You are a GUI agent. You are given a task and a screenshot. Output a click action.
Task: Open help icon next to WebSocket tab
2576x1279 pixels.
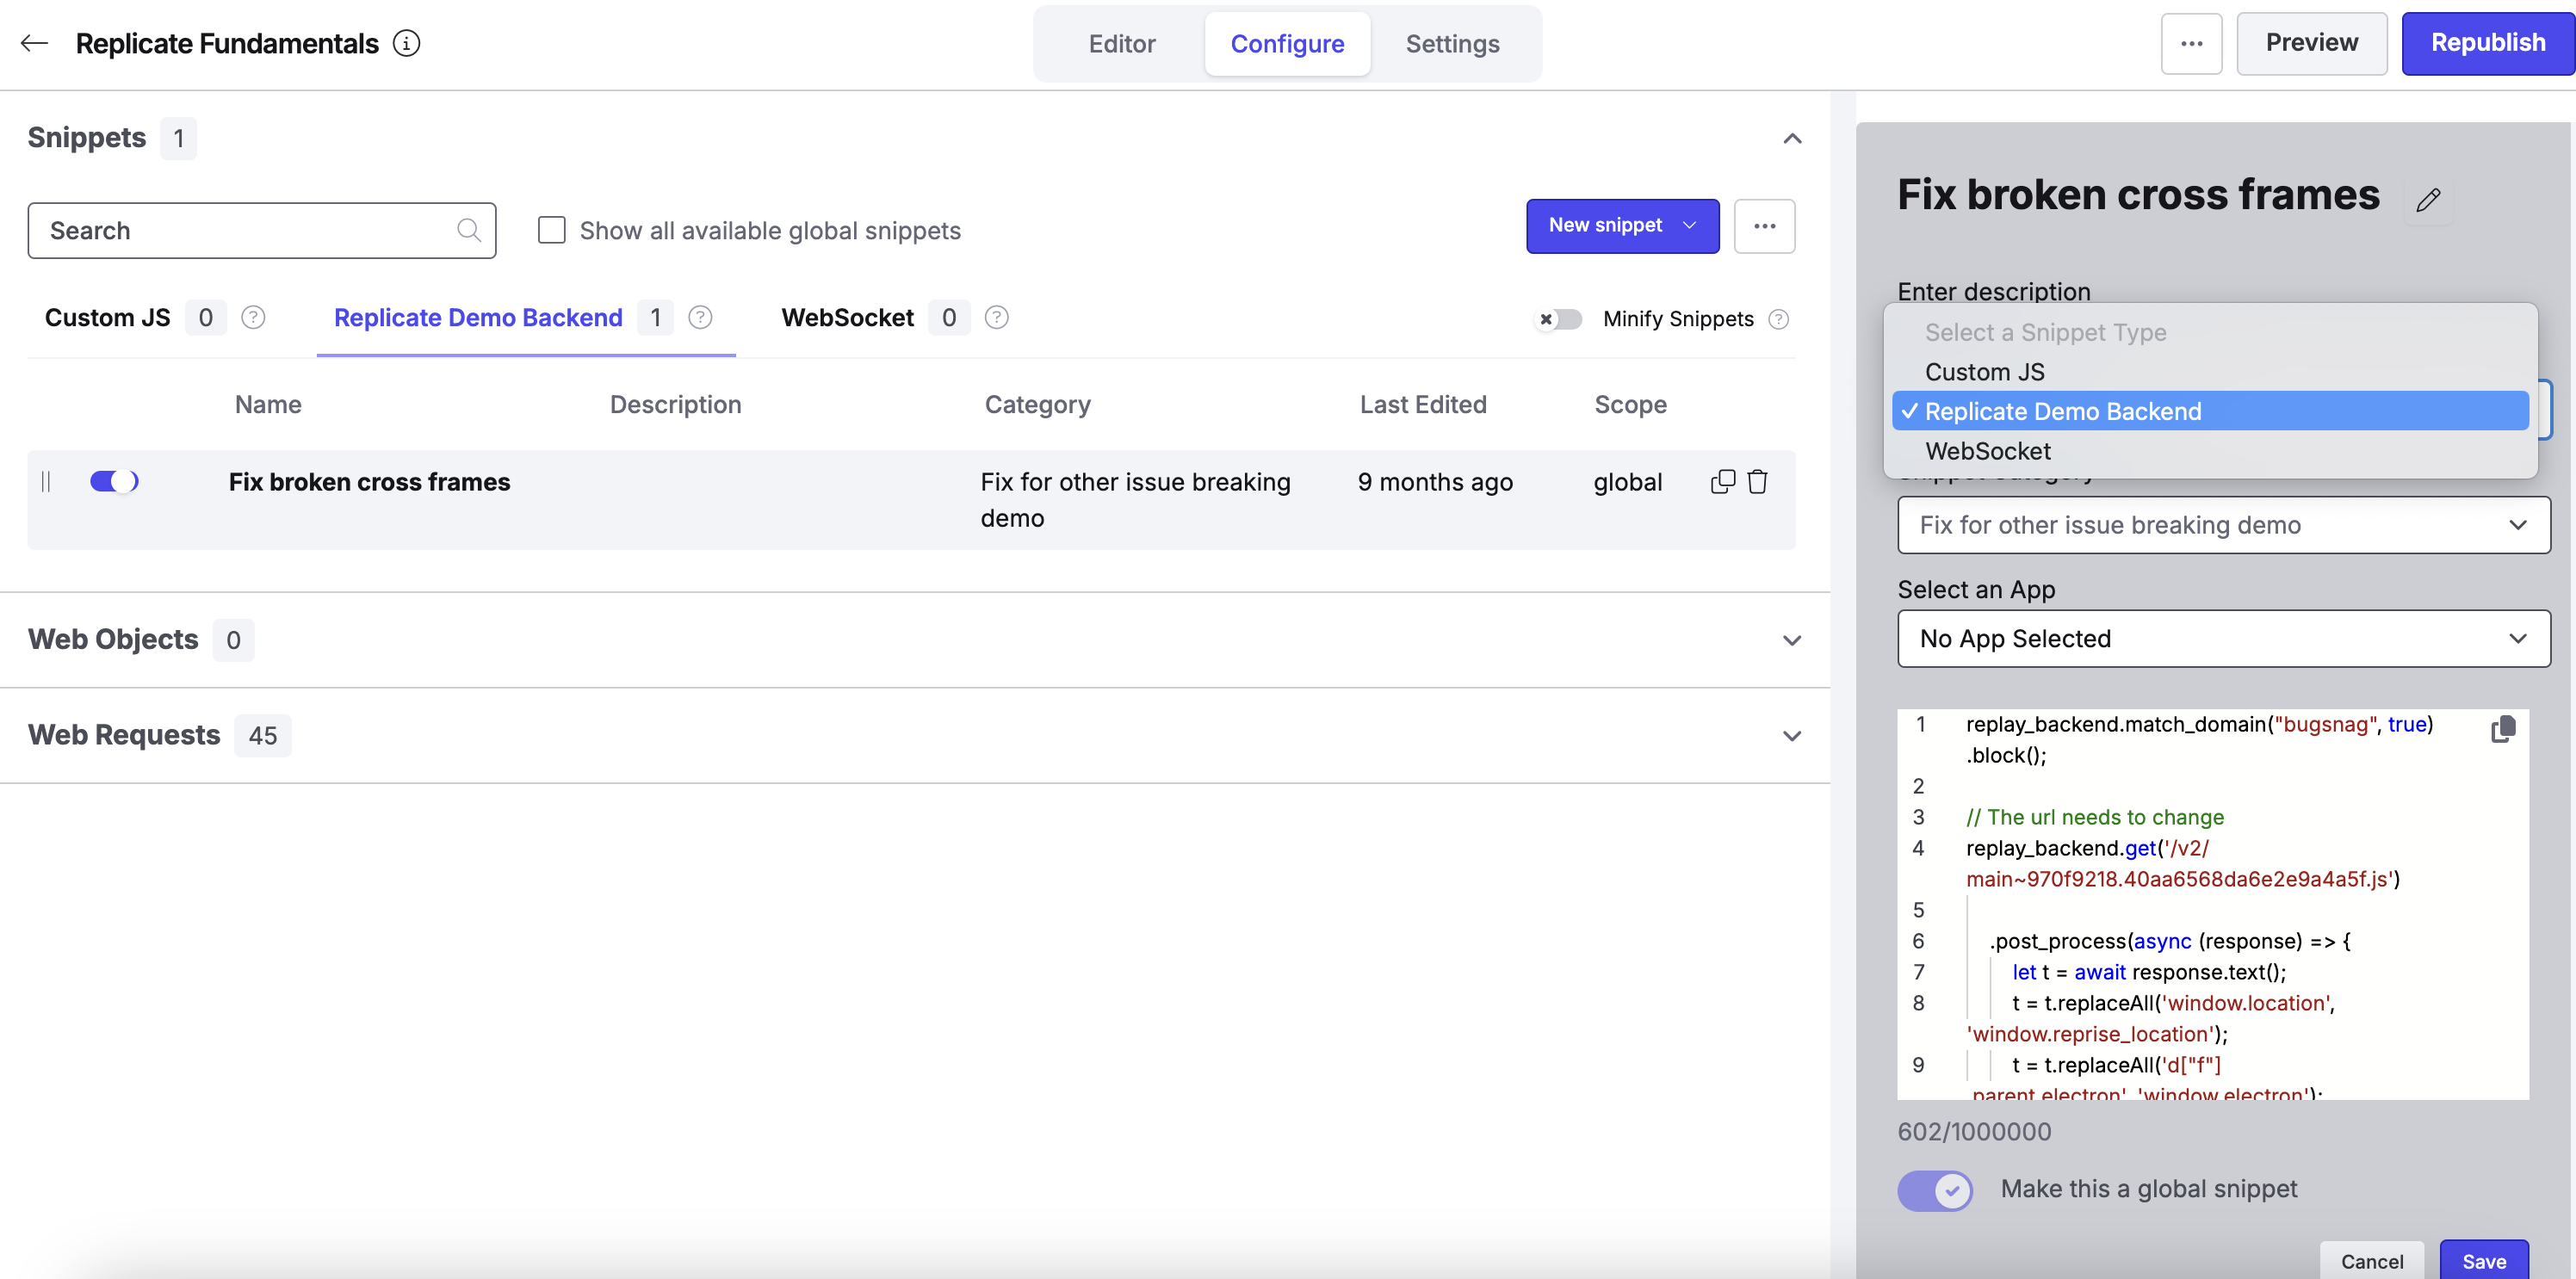(x=996, y=317)
